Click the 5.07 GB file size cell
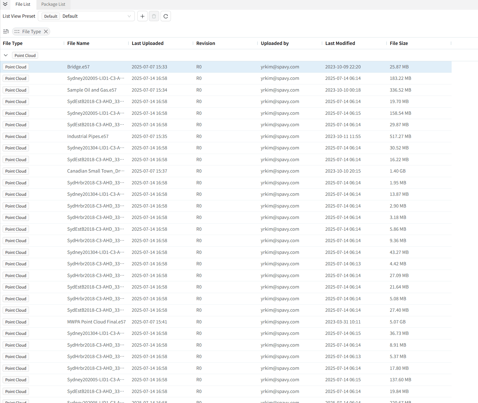This screenshot has width=478, height=403. point(398,322)
